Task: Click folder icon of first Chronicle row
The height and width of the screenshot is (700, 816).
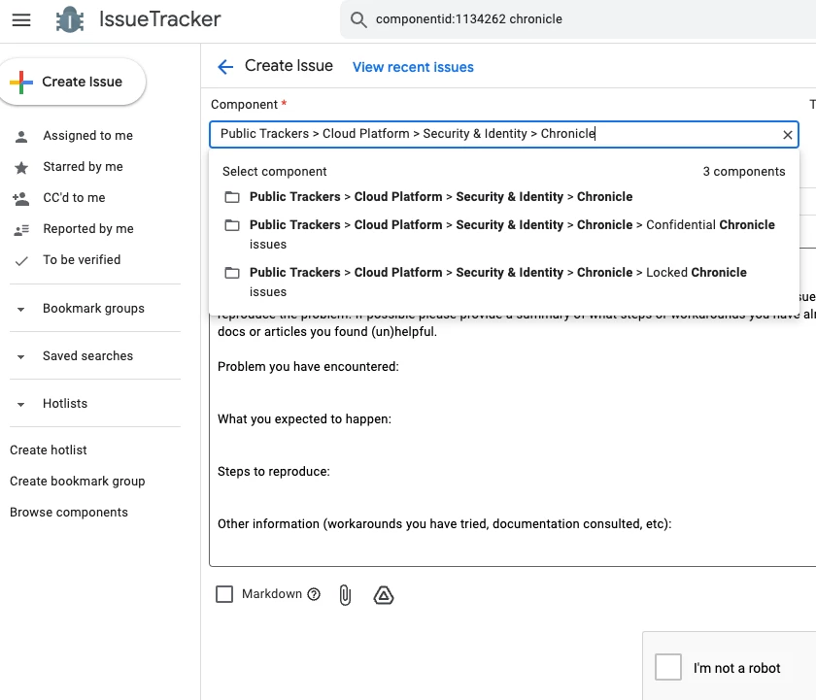Action: point(232,197)
